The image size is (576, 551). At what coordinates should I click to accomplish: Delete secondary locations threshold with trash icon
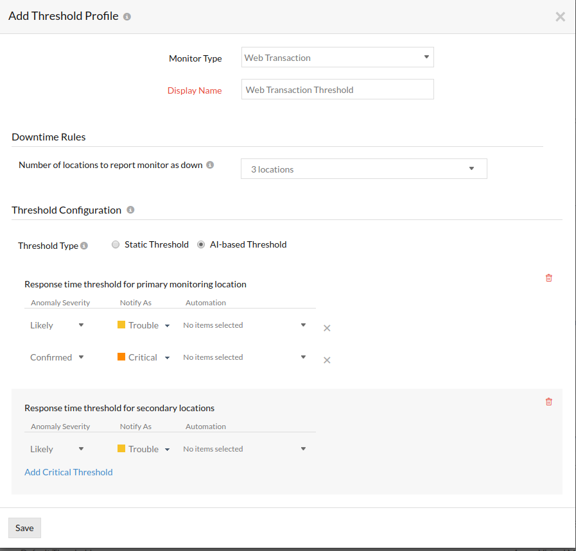[x=548, y=402]
